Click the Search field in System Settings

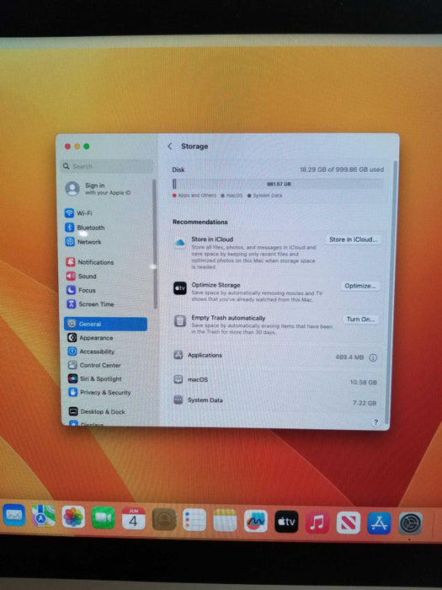tap(107, 166)
